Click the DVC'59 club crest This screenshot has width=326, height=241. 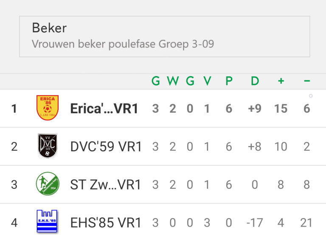pos(48,146)
